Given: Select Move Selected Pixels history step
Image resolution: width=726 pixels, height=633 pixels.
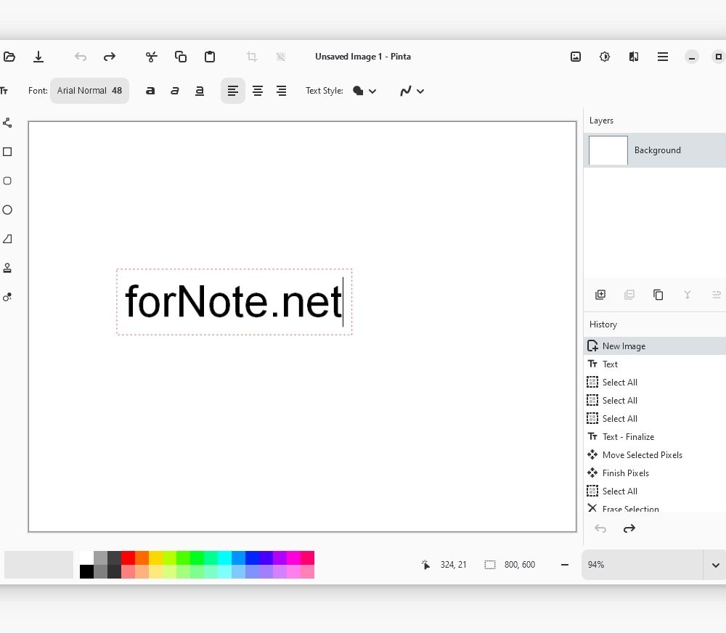Looking at the screenshot, I should coord(655,454).
